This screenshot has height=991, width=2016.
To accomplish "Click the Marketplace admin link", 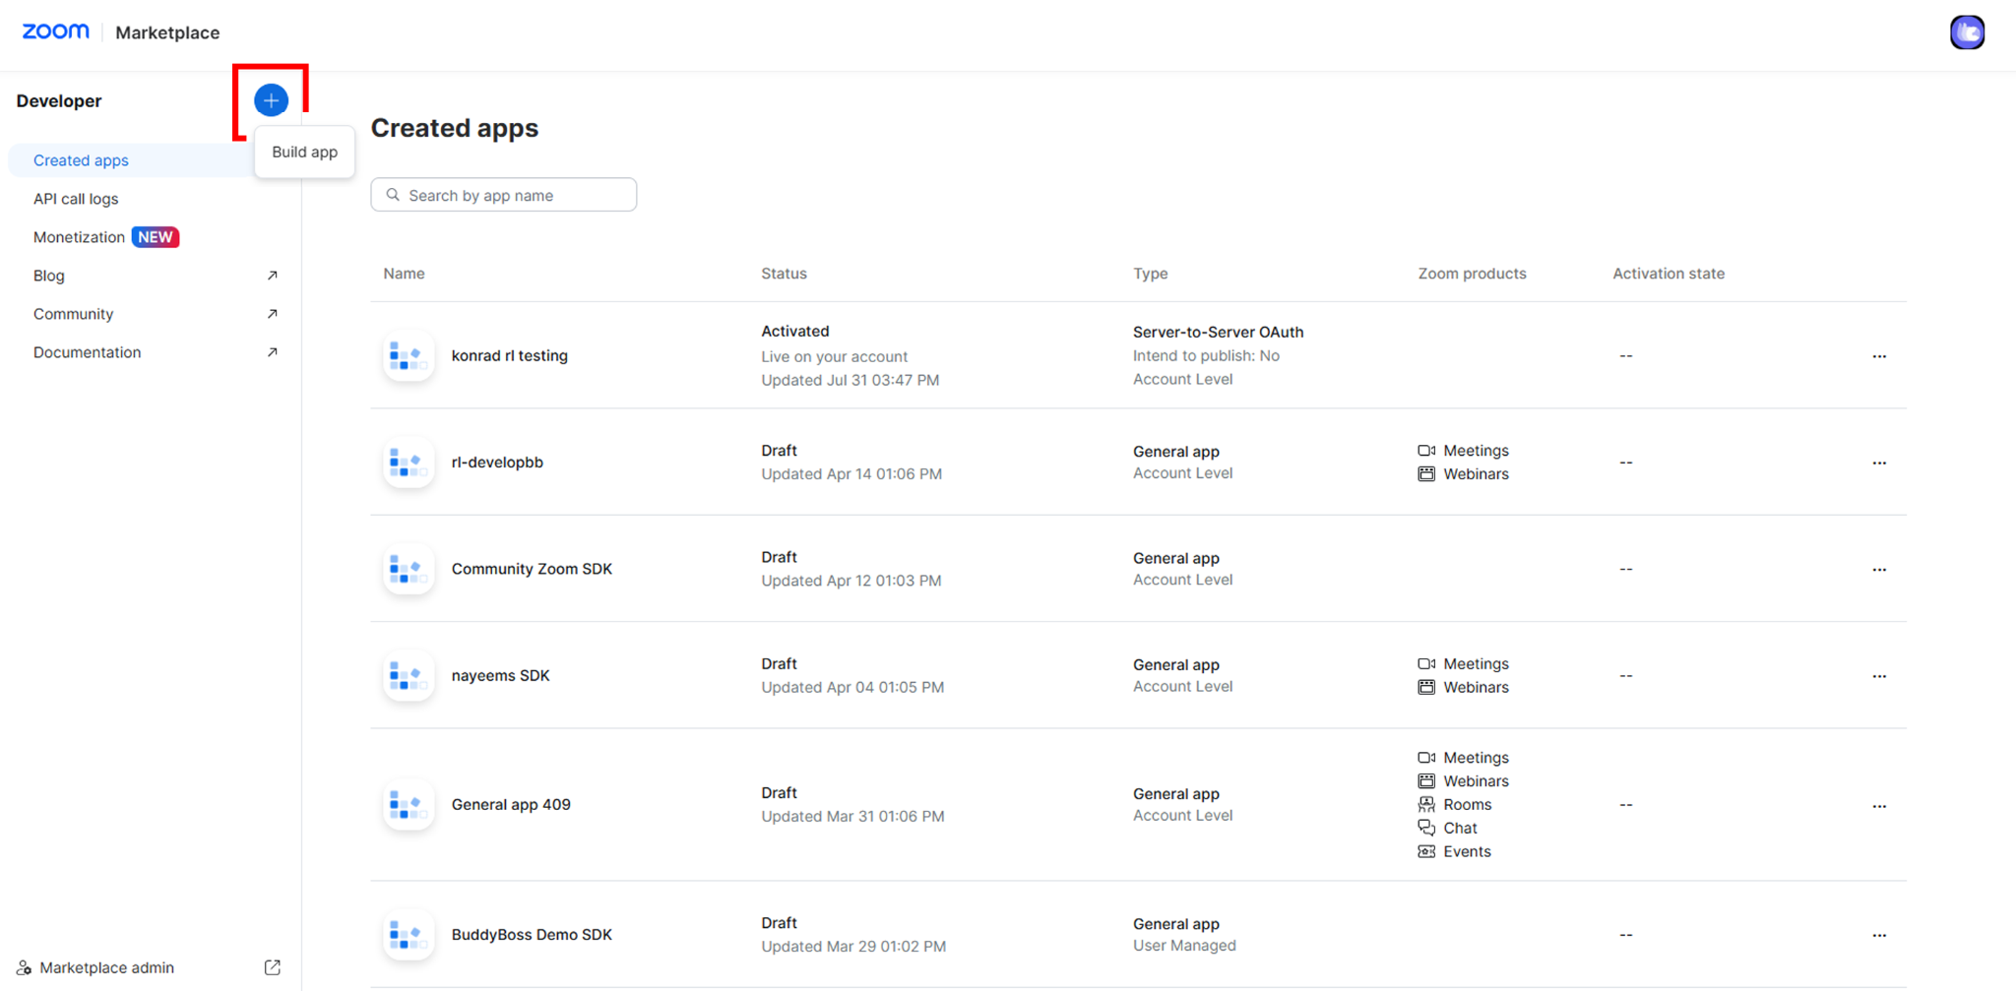I will (x=106, y=967).
